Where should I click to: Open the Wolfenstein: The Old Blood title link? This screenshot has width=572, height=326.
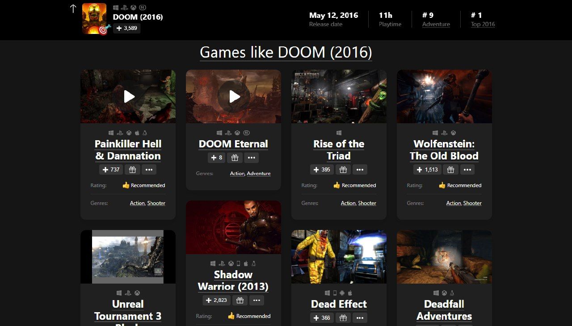pos(444,150)
